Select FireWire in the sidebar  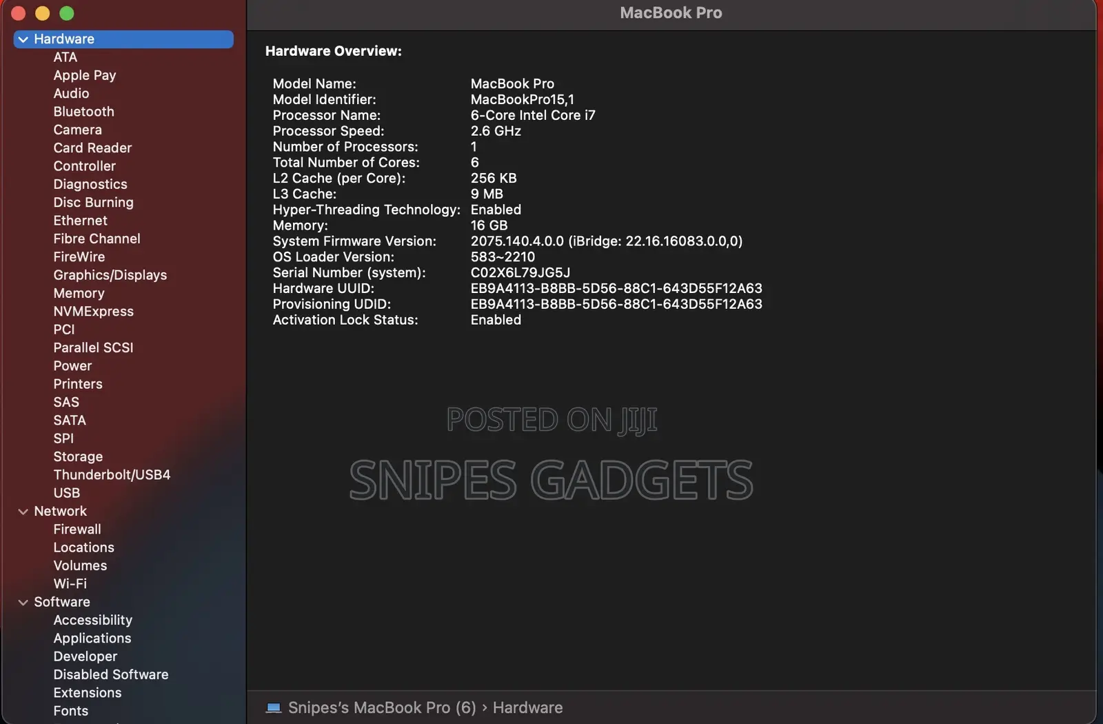(79, 257)
